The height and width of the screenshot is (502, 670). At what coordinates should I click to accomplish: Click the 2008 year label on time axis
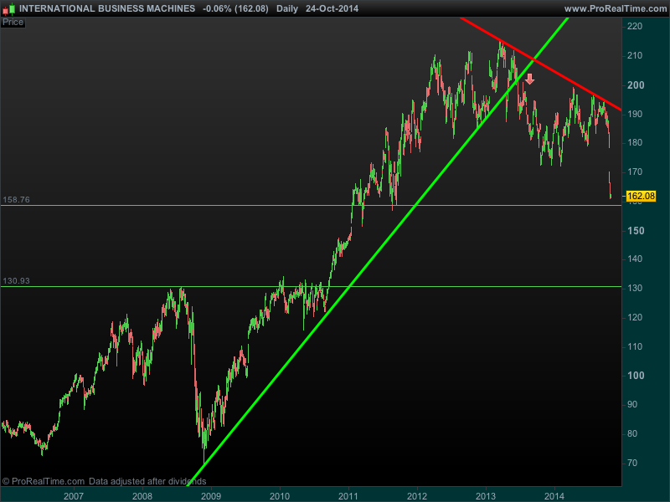(x=142, y=496)
